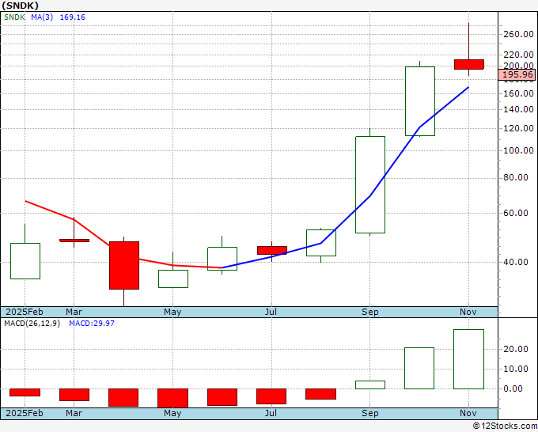Select the SNDK legend label
Image resolution: width=538 pixels, height=432 pixels.
14,17
